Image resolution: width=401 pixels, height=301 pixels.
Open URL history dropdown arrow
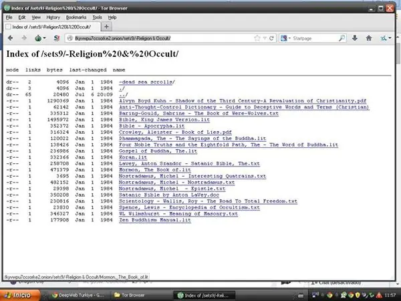pyautogui.click(x=265, y=38)
